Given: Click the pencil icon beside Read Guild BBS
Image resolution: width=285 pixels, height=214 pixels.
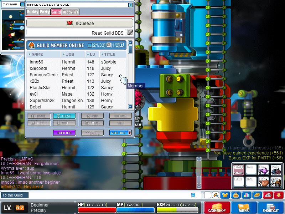Looking at the screenshot, I should [130, 32].
